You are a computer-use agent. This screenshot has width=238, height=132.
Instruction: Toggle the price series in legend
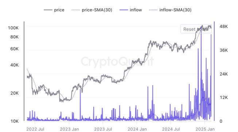[x=54, y=10]
